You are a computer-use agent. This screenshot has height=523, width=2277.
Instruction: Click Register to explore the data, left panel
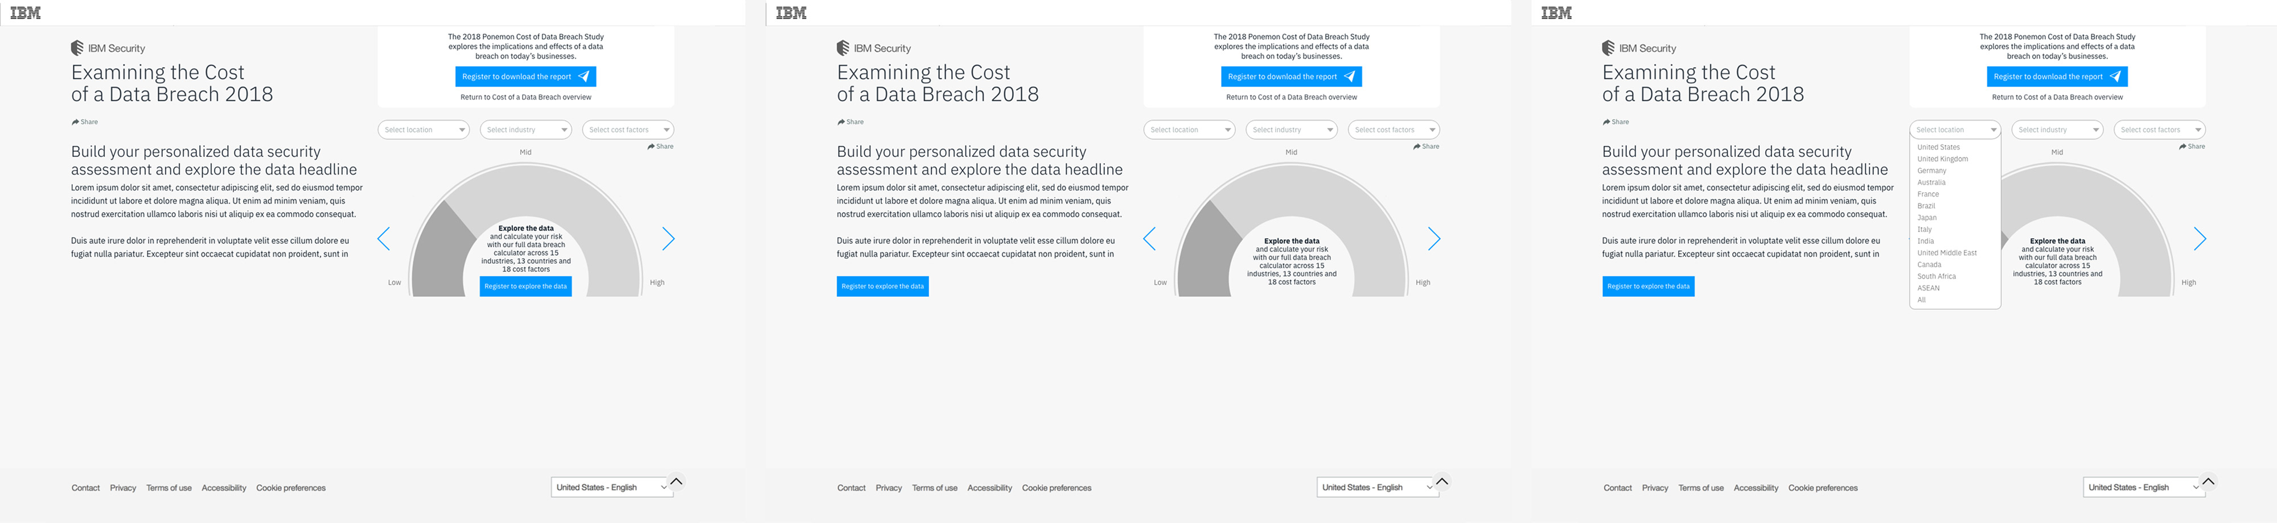[x=526, y=287]
